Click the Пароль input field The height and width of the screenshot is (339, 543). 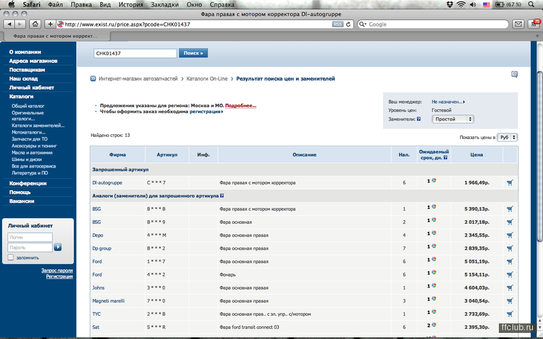tap(30, 247)
